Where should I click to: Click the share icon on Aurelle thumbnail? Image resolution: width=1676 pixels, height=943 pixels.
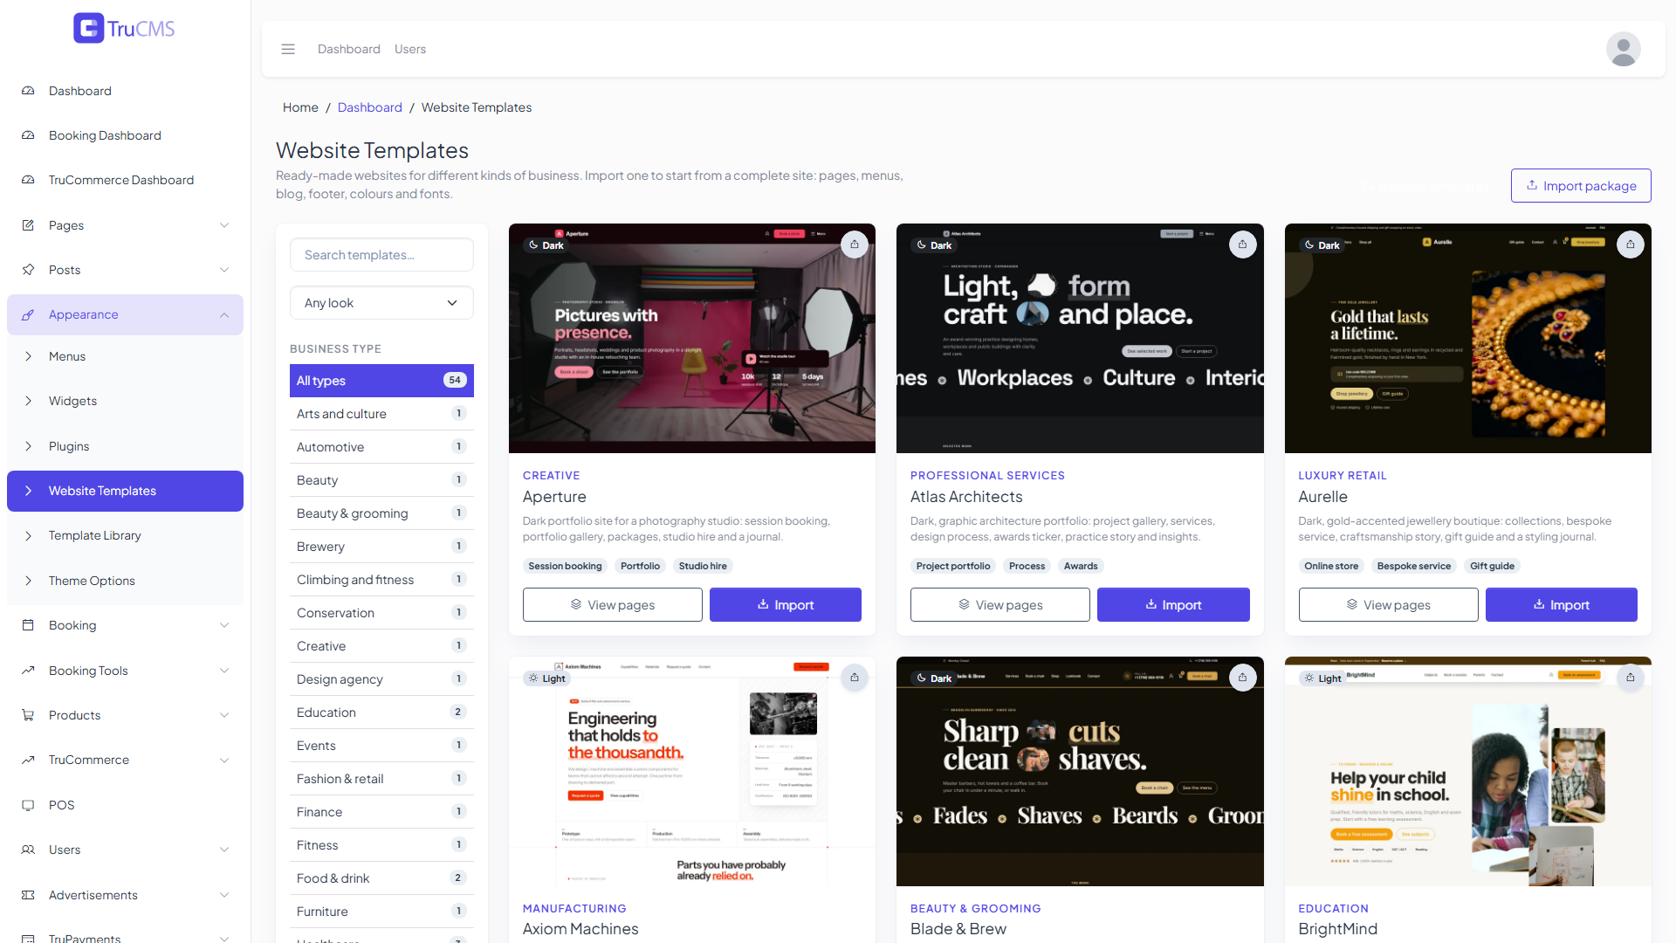click(x=1630, y=244)
